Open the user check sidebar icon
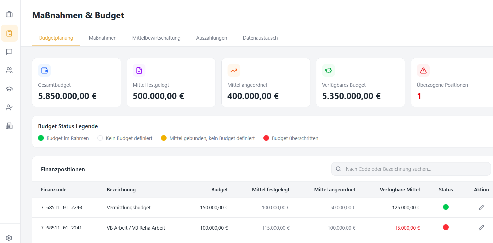Viewport: 493px width, 243px height. (x=9, y=108)
